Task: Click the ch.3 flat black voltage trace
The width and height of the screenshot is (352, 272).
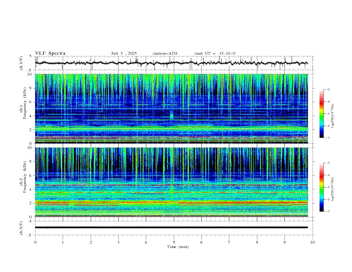Action: tap(171, 228)
